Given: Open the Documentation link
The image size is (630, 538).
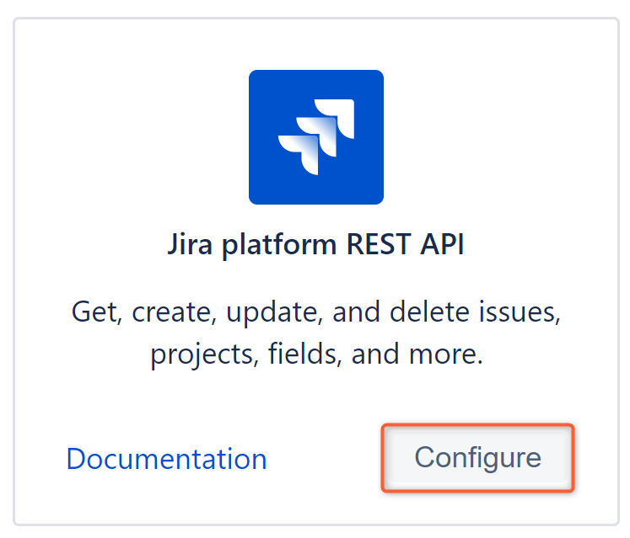Looking at the screenshot, I should (x=167, y=459).
